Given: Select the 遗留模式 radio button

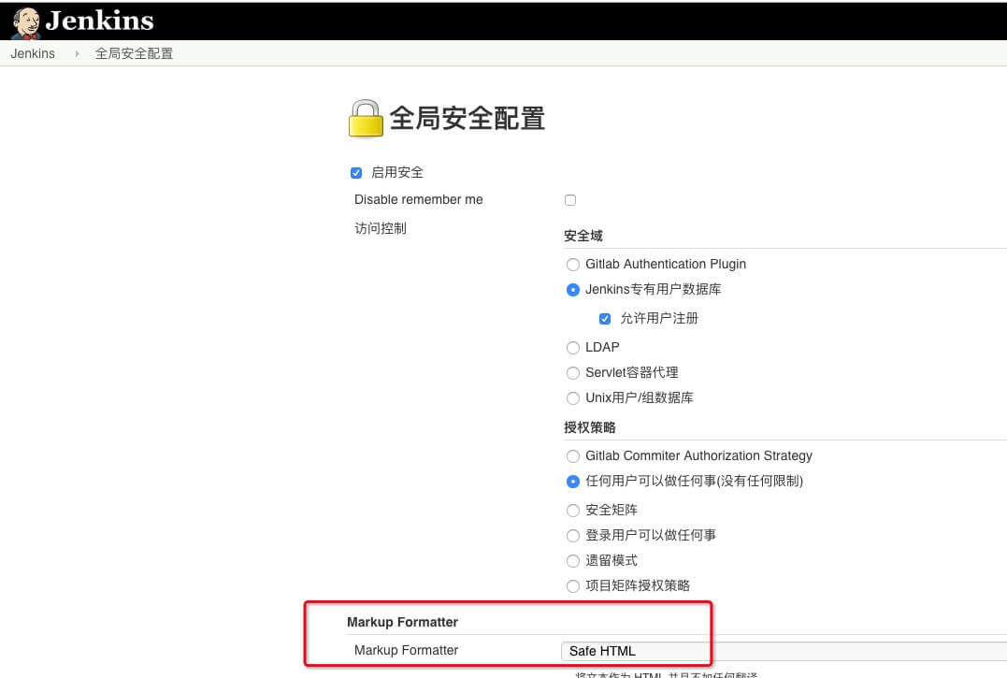Looking at the screenshot, I should click(x=573, y=560).
